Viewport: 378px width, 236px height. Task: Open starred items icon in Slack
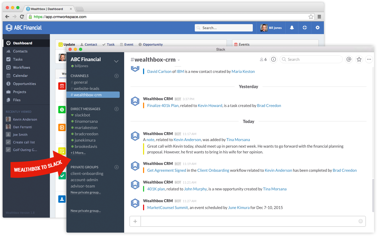359,59
